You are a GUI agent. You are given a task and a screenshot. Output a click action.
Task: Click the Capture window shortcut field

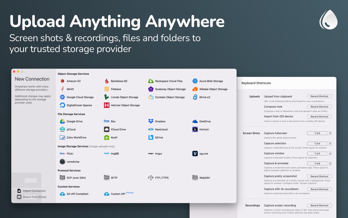317,153
